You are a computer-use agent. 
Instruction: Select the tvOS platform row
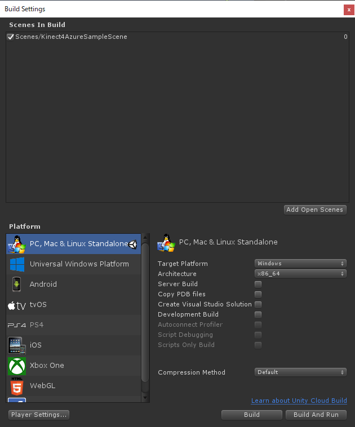(74, 305)
